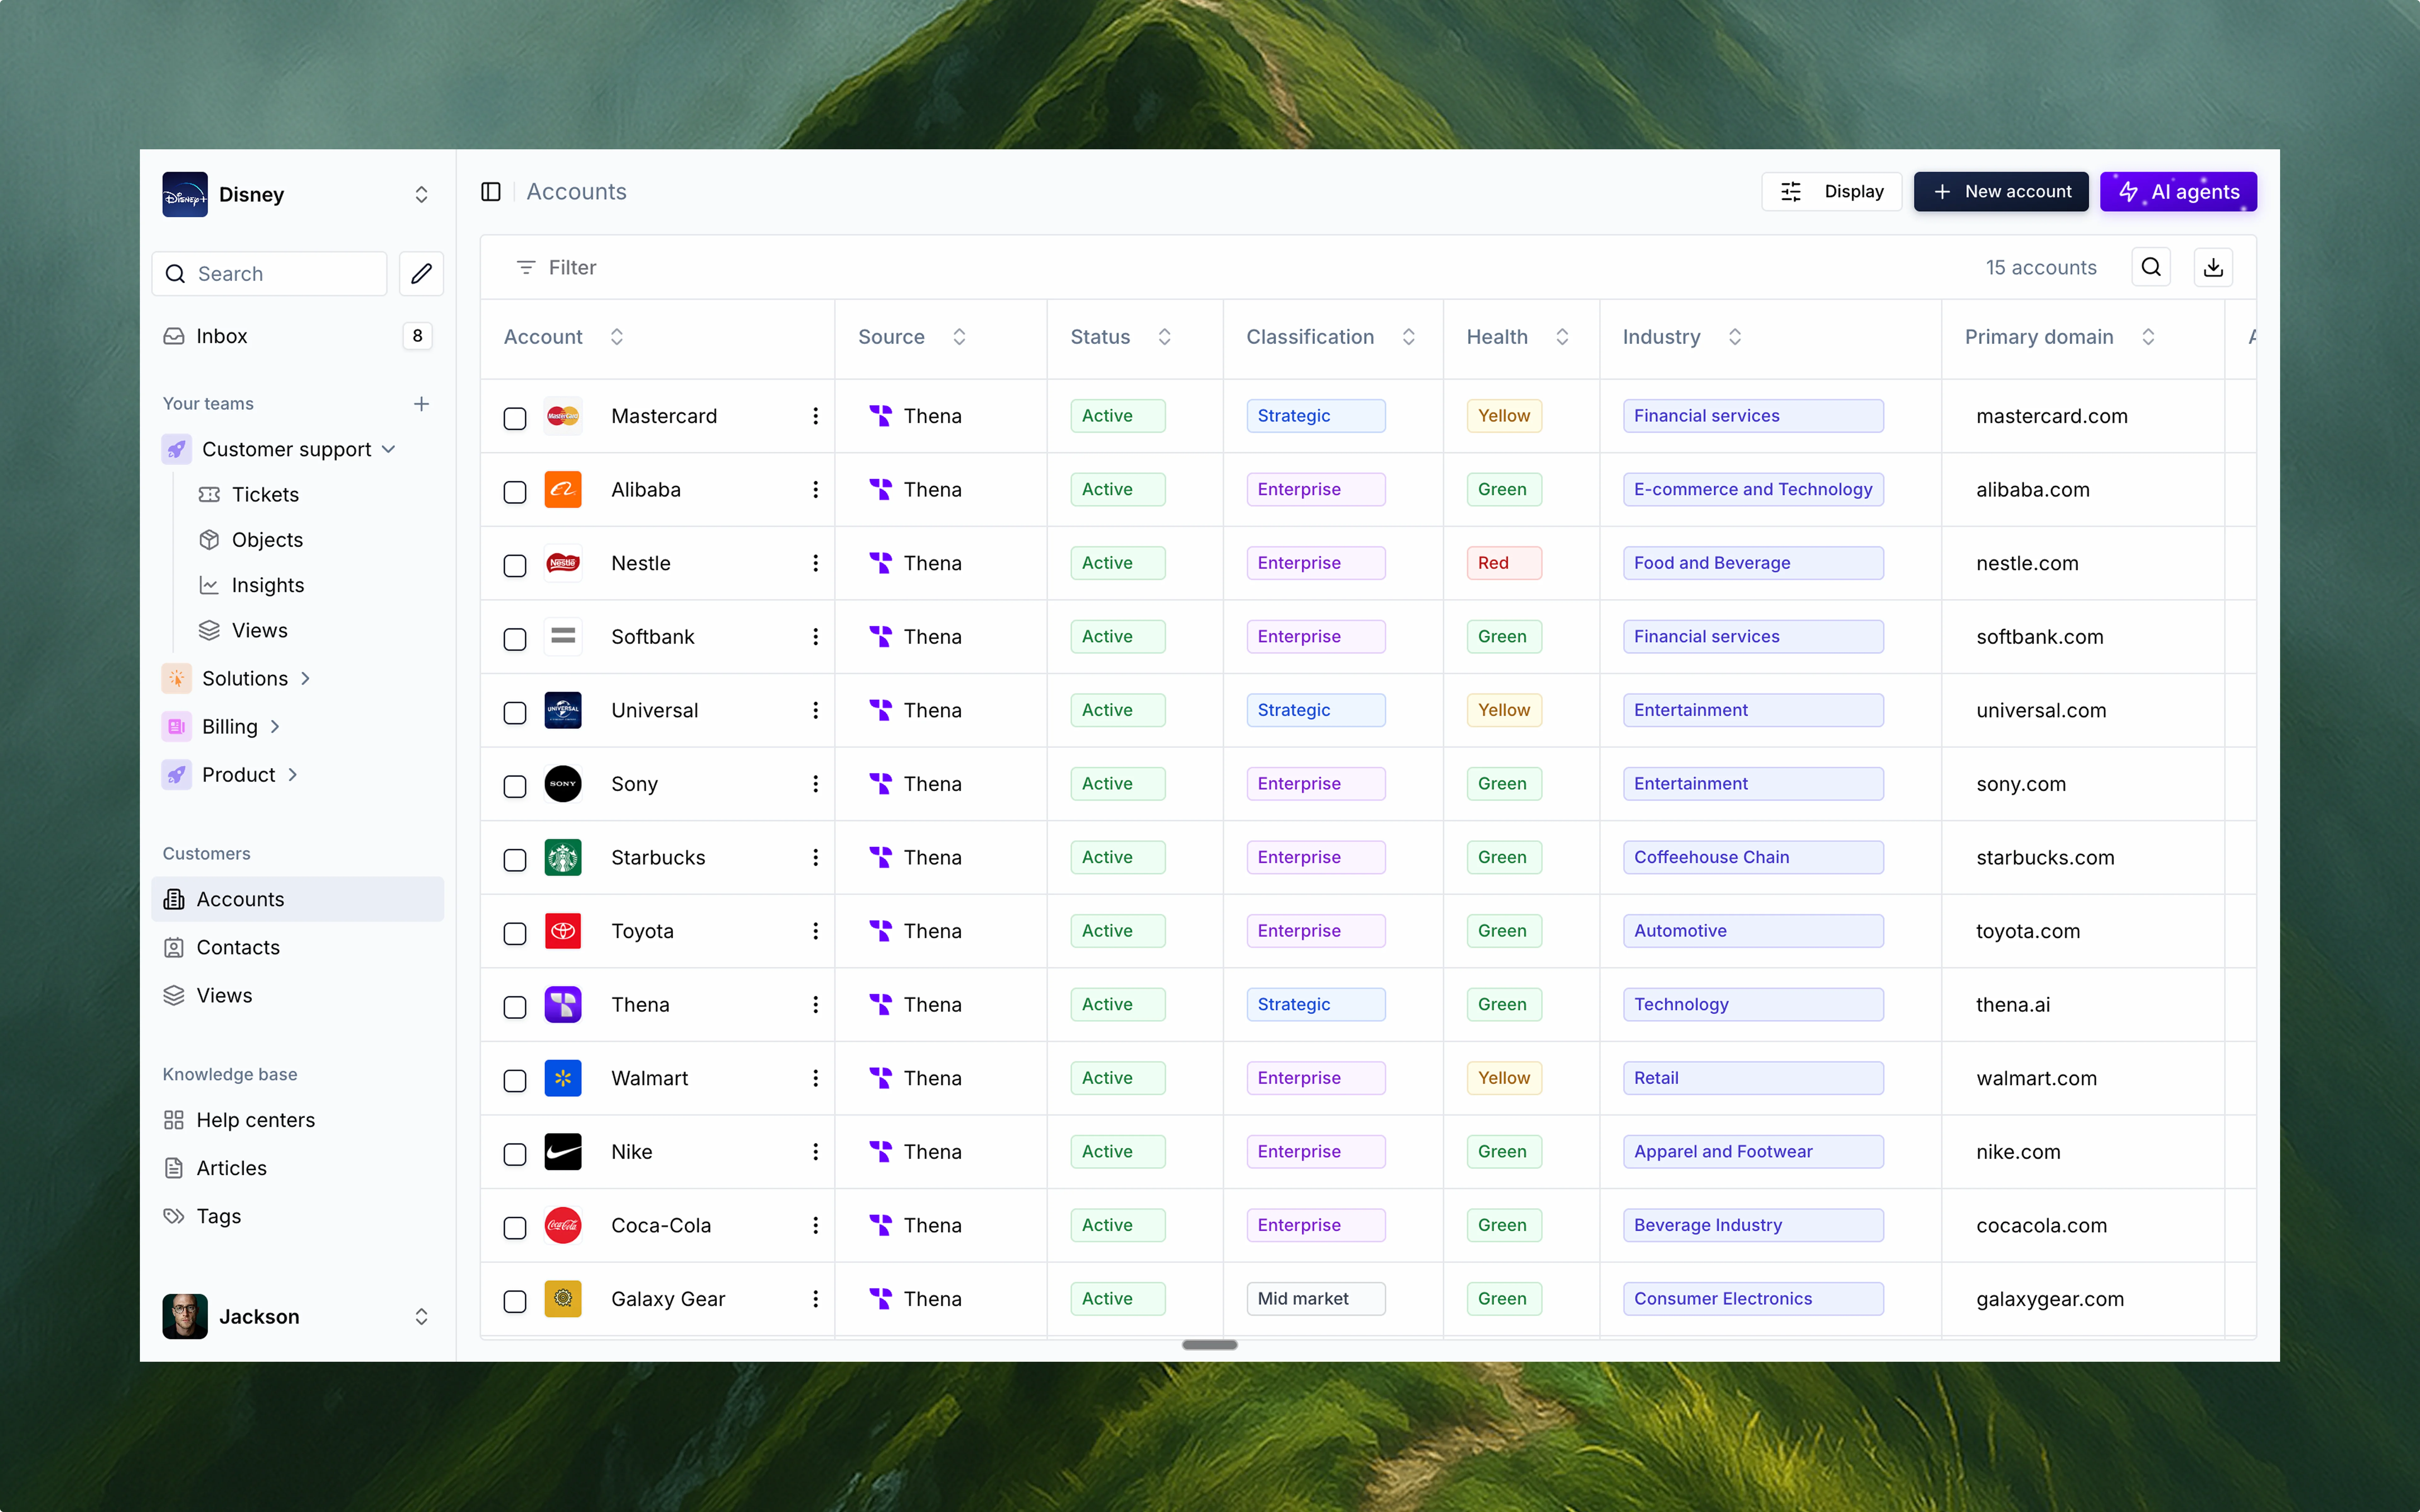Image resolution: width=2420 pixels, height=1512 pixels.
Task: Check the Nike row checkbox
Action: point(515,1154)
